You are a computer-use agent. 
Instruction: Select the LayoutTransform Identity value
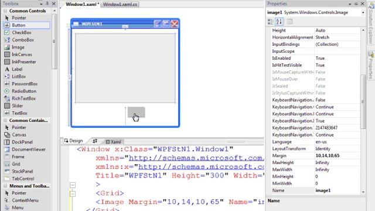pyautogui.click(x=337, y=149)
